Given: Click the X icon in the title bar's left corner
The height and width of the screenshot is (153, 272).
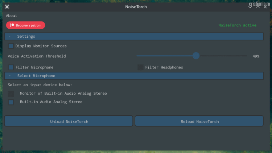Looking at the screenshot, I should coord(7,7).
